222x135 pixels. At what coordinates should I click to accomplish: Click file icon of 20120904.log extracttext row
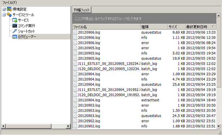[75, 100]
